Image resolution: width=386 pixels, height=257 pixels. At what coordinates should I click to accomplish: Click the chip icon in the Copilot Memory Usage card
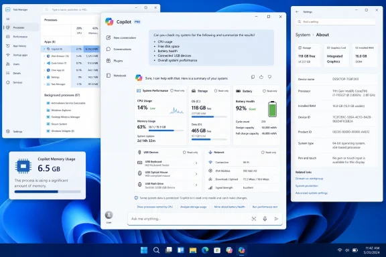[23, 167]
